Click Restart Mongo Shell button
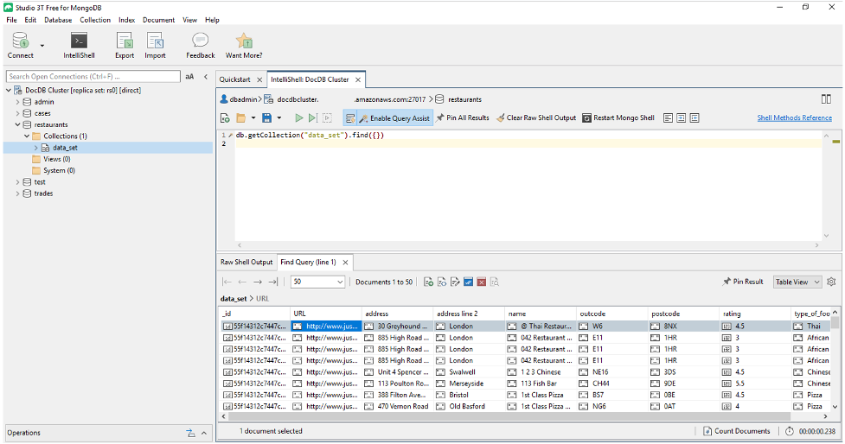 [x=618, y=117]
